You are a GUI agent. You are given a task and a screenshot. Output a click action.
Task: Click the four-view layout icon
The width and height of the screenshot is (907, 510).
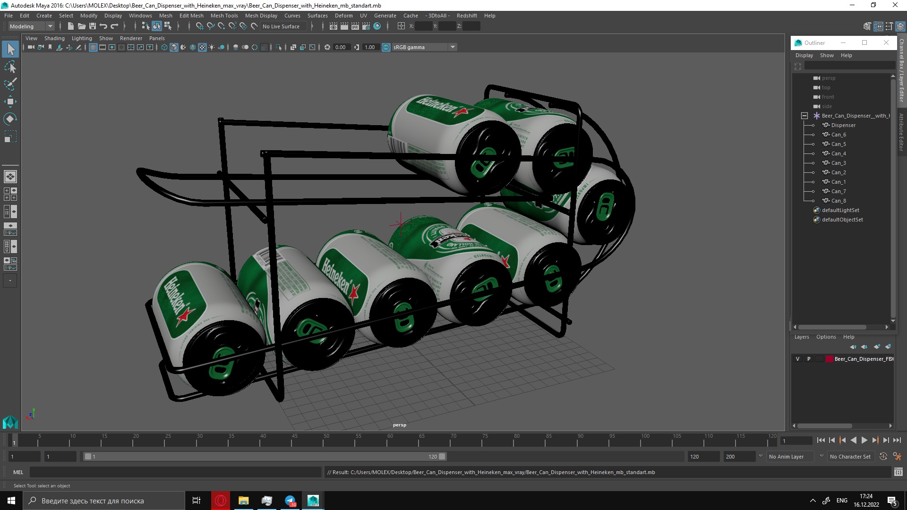[x=10, y=194]
